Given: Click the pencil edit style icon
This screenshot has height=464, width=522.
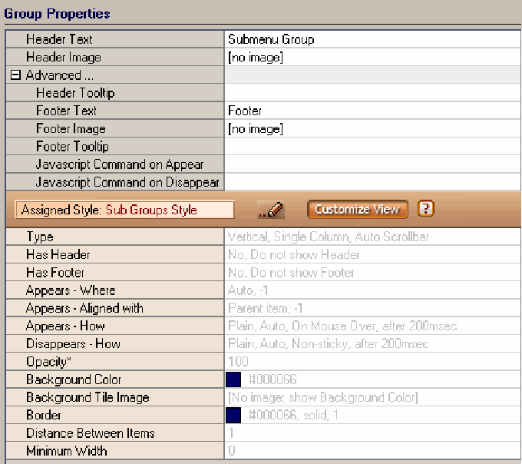Looking at the screenshot, I should click(271, 210).
